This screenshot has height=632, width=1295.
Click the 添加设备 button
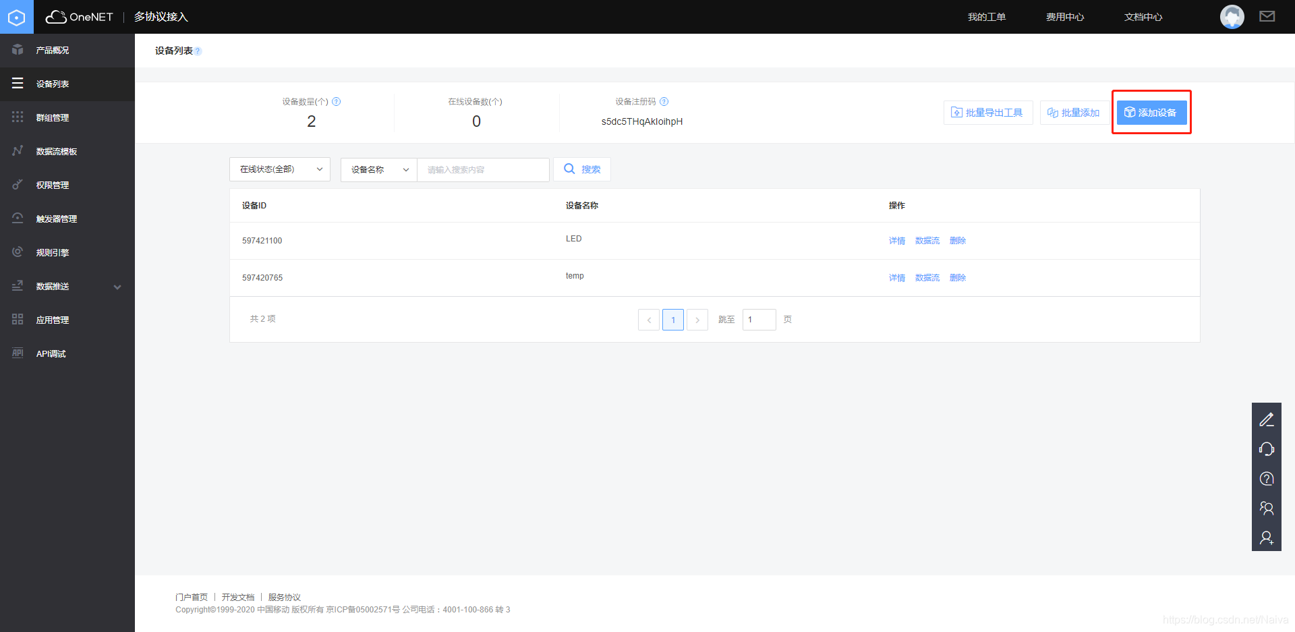(x=1151, y=112)
